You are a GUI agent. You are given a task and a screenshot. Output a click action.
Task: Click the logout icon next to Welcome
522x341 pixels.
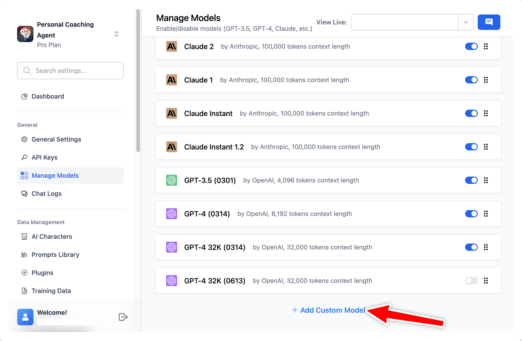pos(123,317)
